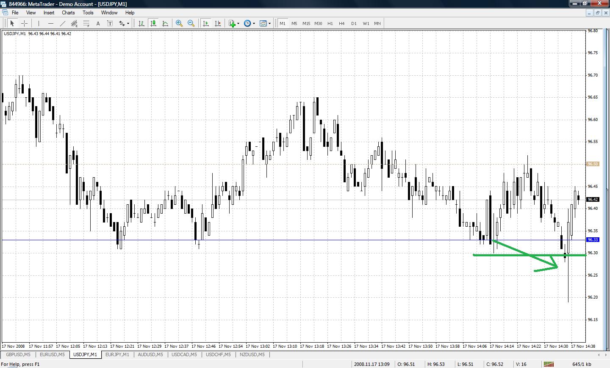
Task: Switch chart to bar chart mode
Action: [141, 24]
